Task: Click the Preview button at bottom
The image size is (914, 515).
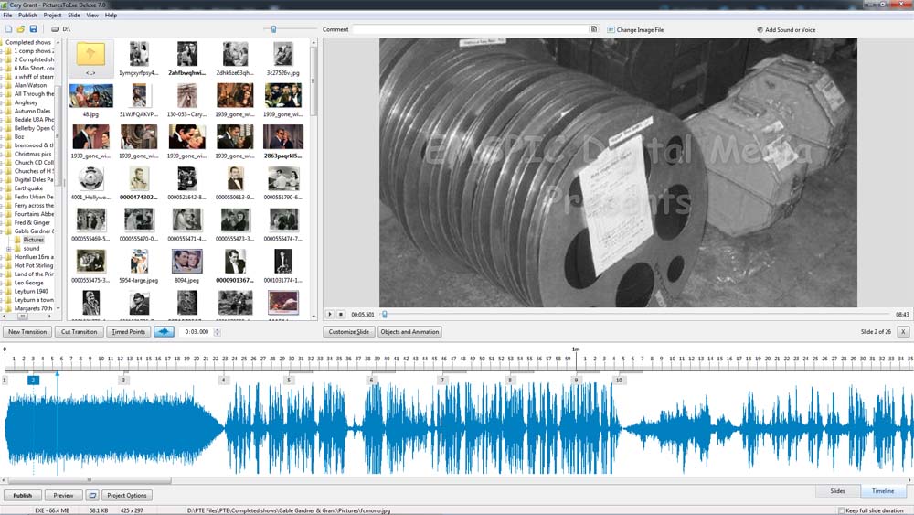Action: [64, 495]
